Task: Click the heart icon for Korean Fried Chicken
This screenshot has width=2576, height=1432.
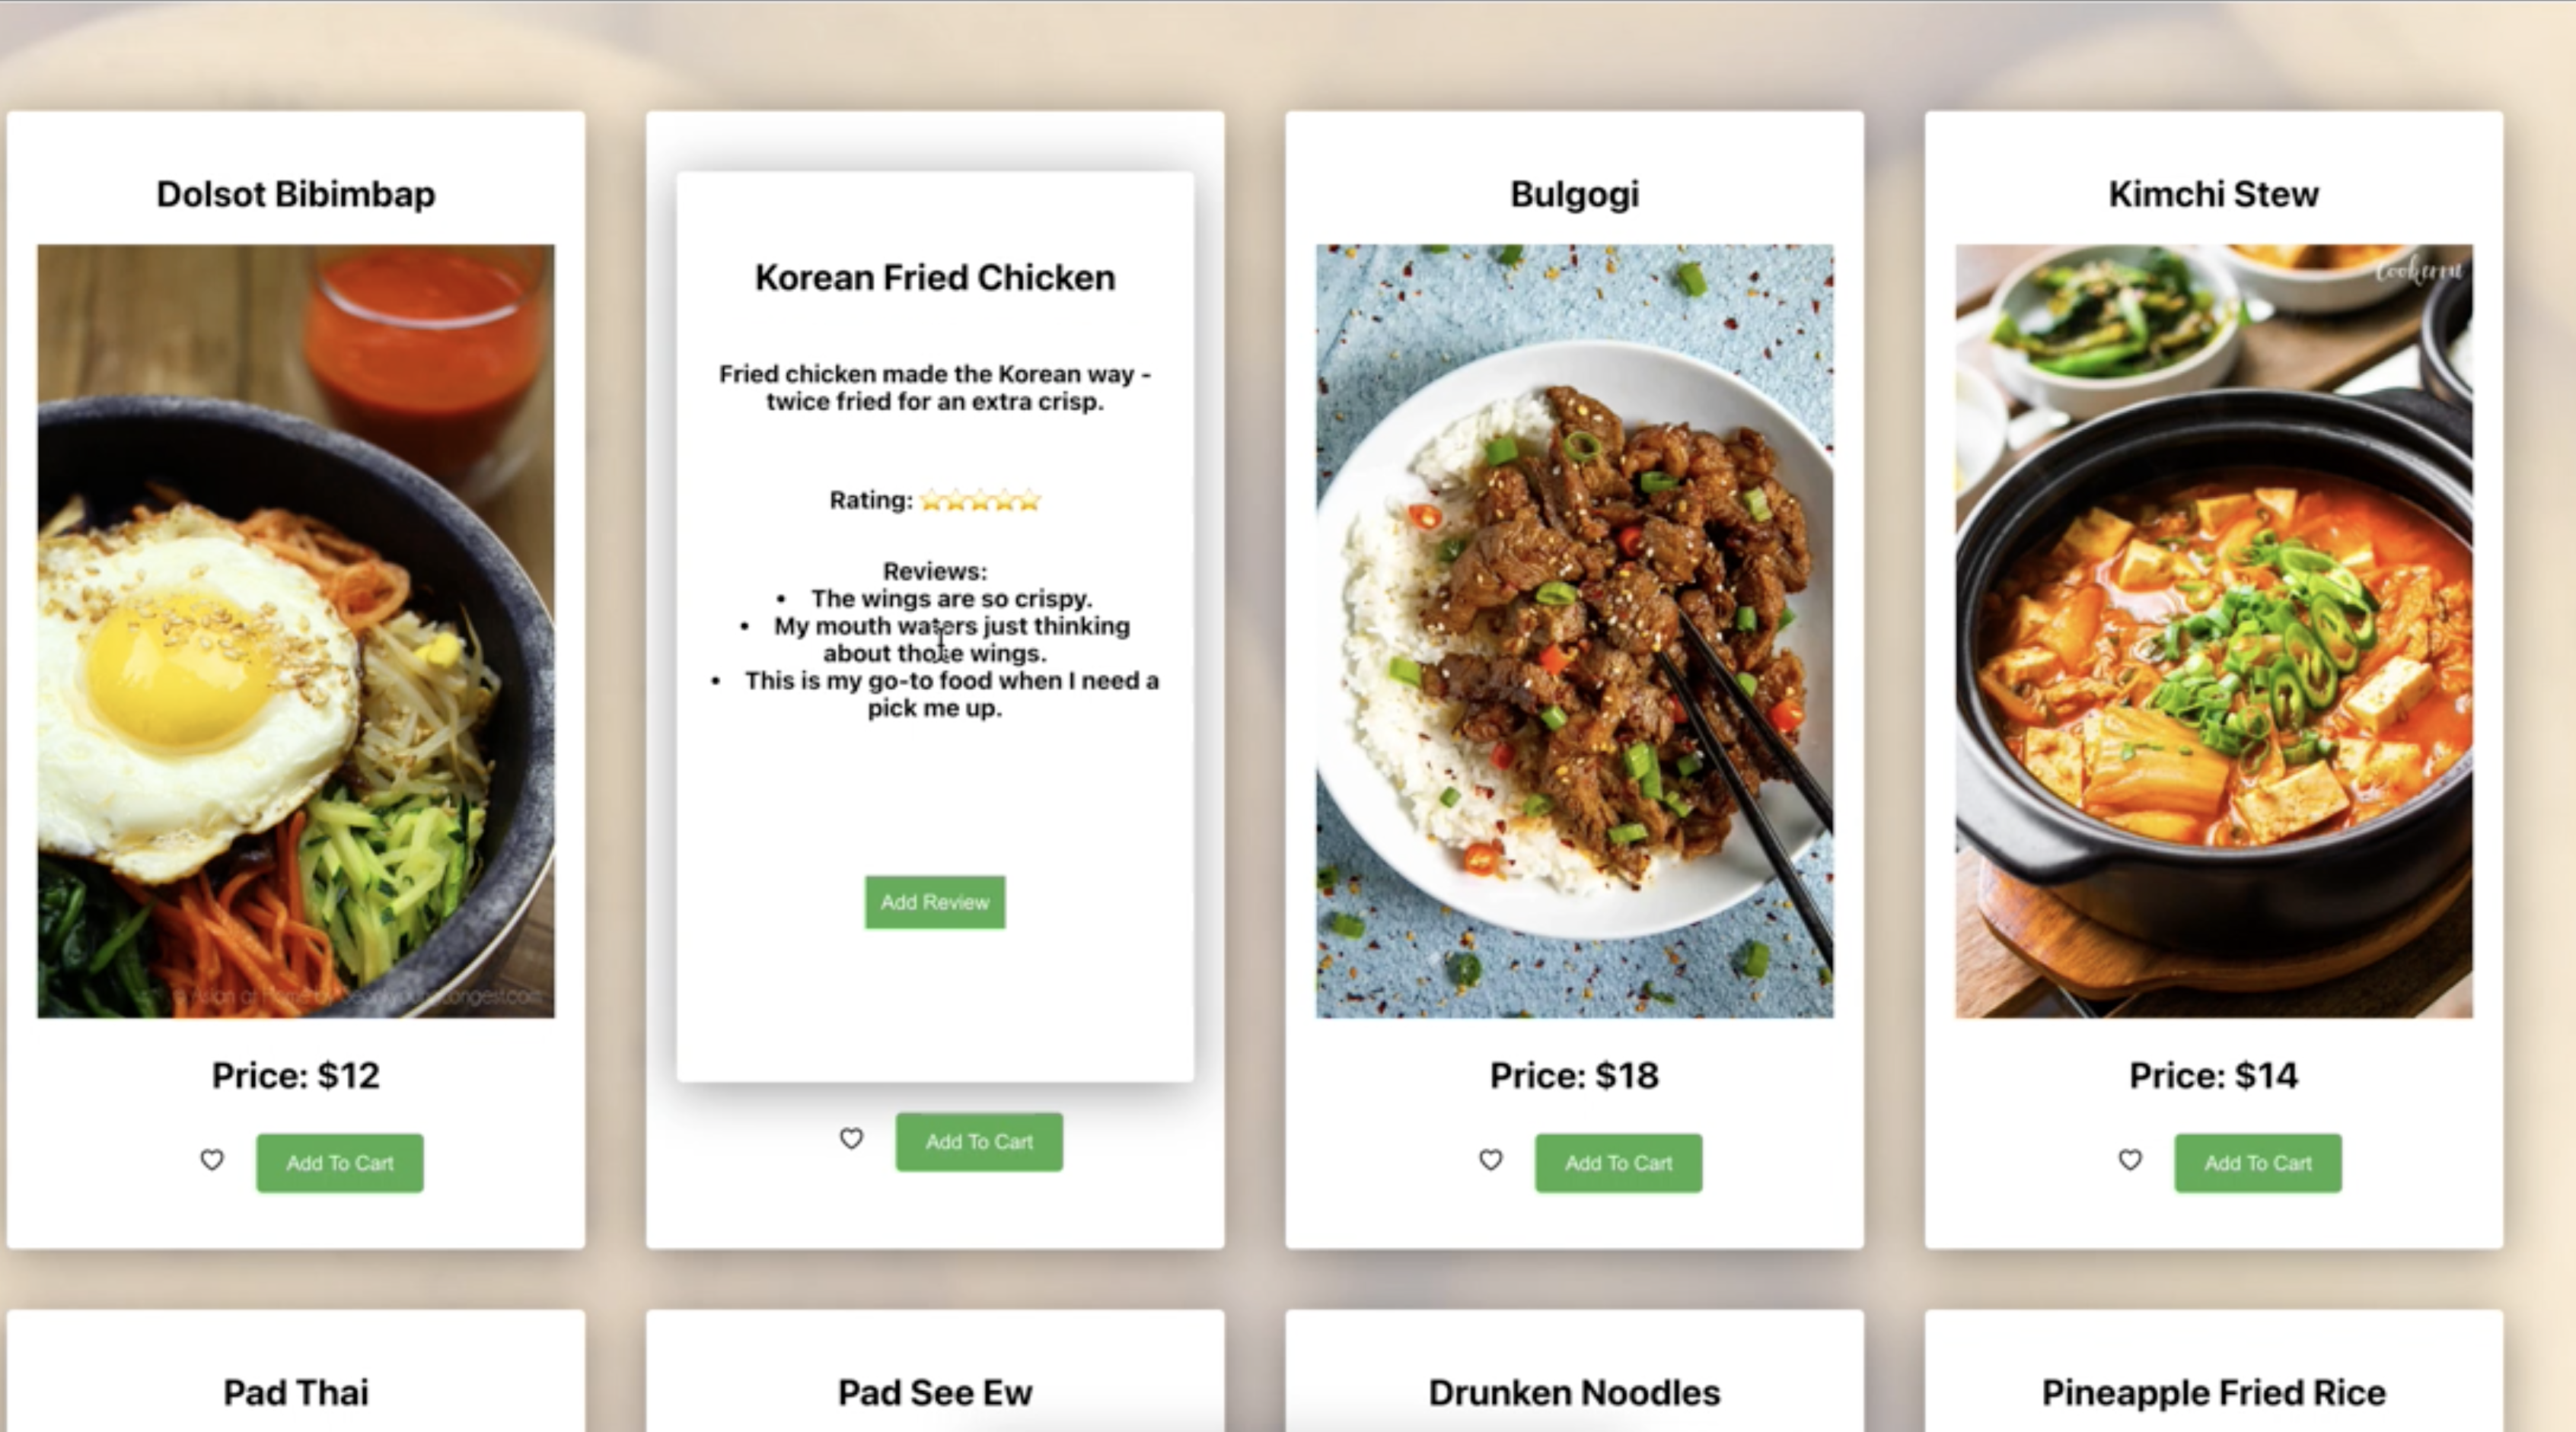Action: tap(851, 1138)
